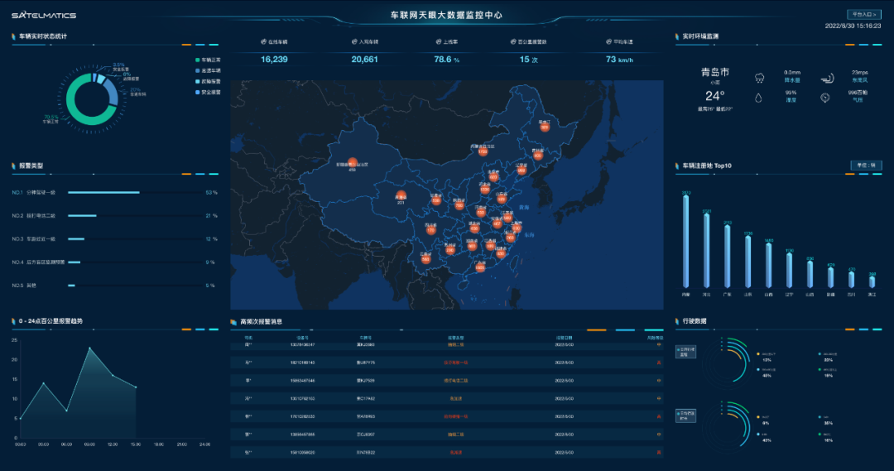Open the alarm row with device 15863487546

(x=446, y=380)
